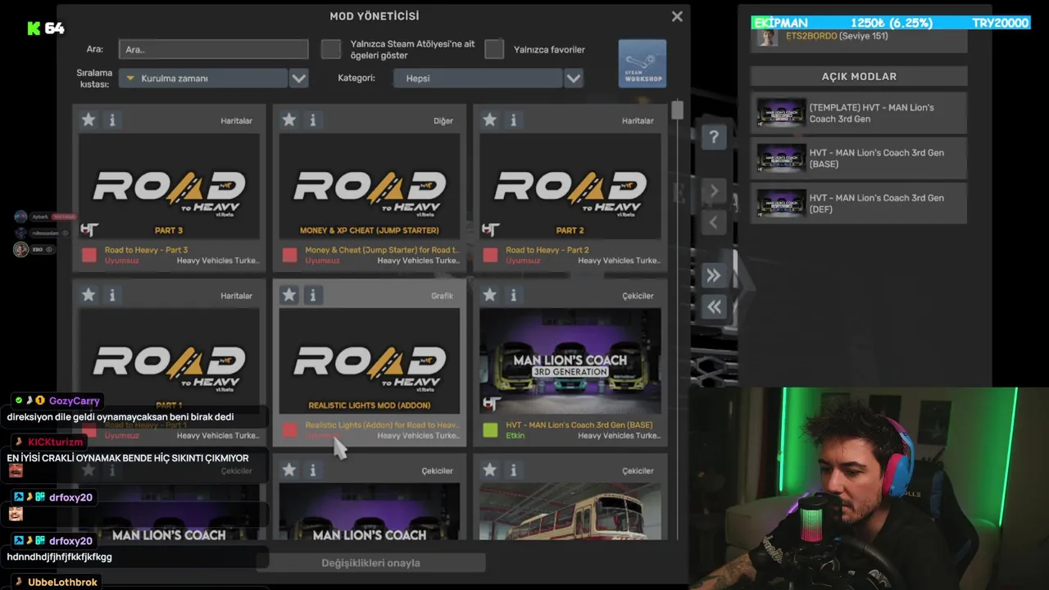Click the sort order arrow button
The height and width of the screenshot is (590, 1049).
(x=299, y=78)
